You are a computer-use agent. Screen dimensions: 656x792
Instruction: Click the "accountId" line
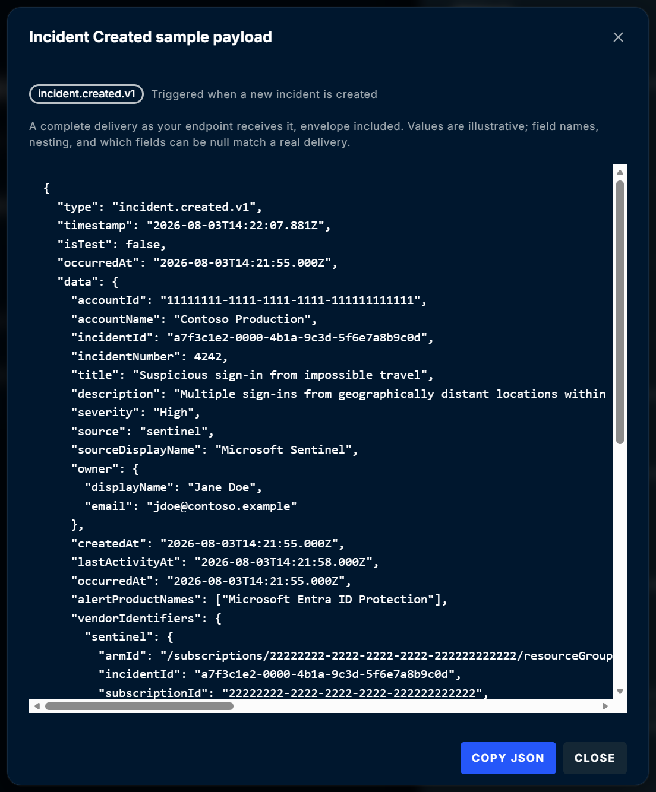(x=249, y=300)
